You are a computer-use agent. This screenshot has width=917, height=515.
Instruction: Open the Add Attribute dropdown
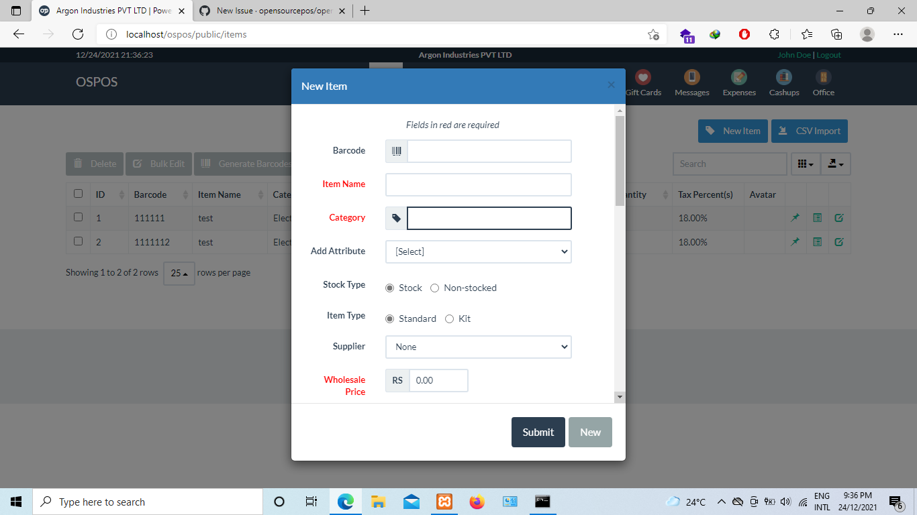(478, 251)
